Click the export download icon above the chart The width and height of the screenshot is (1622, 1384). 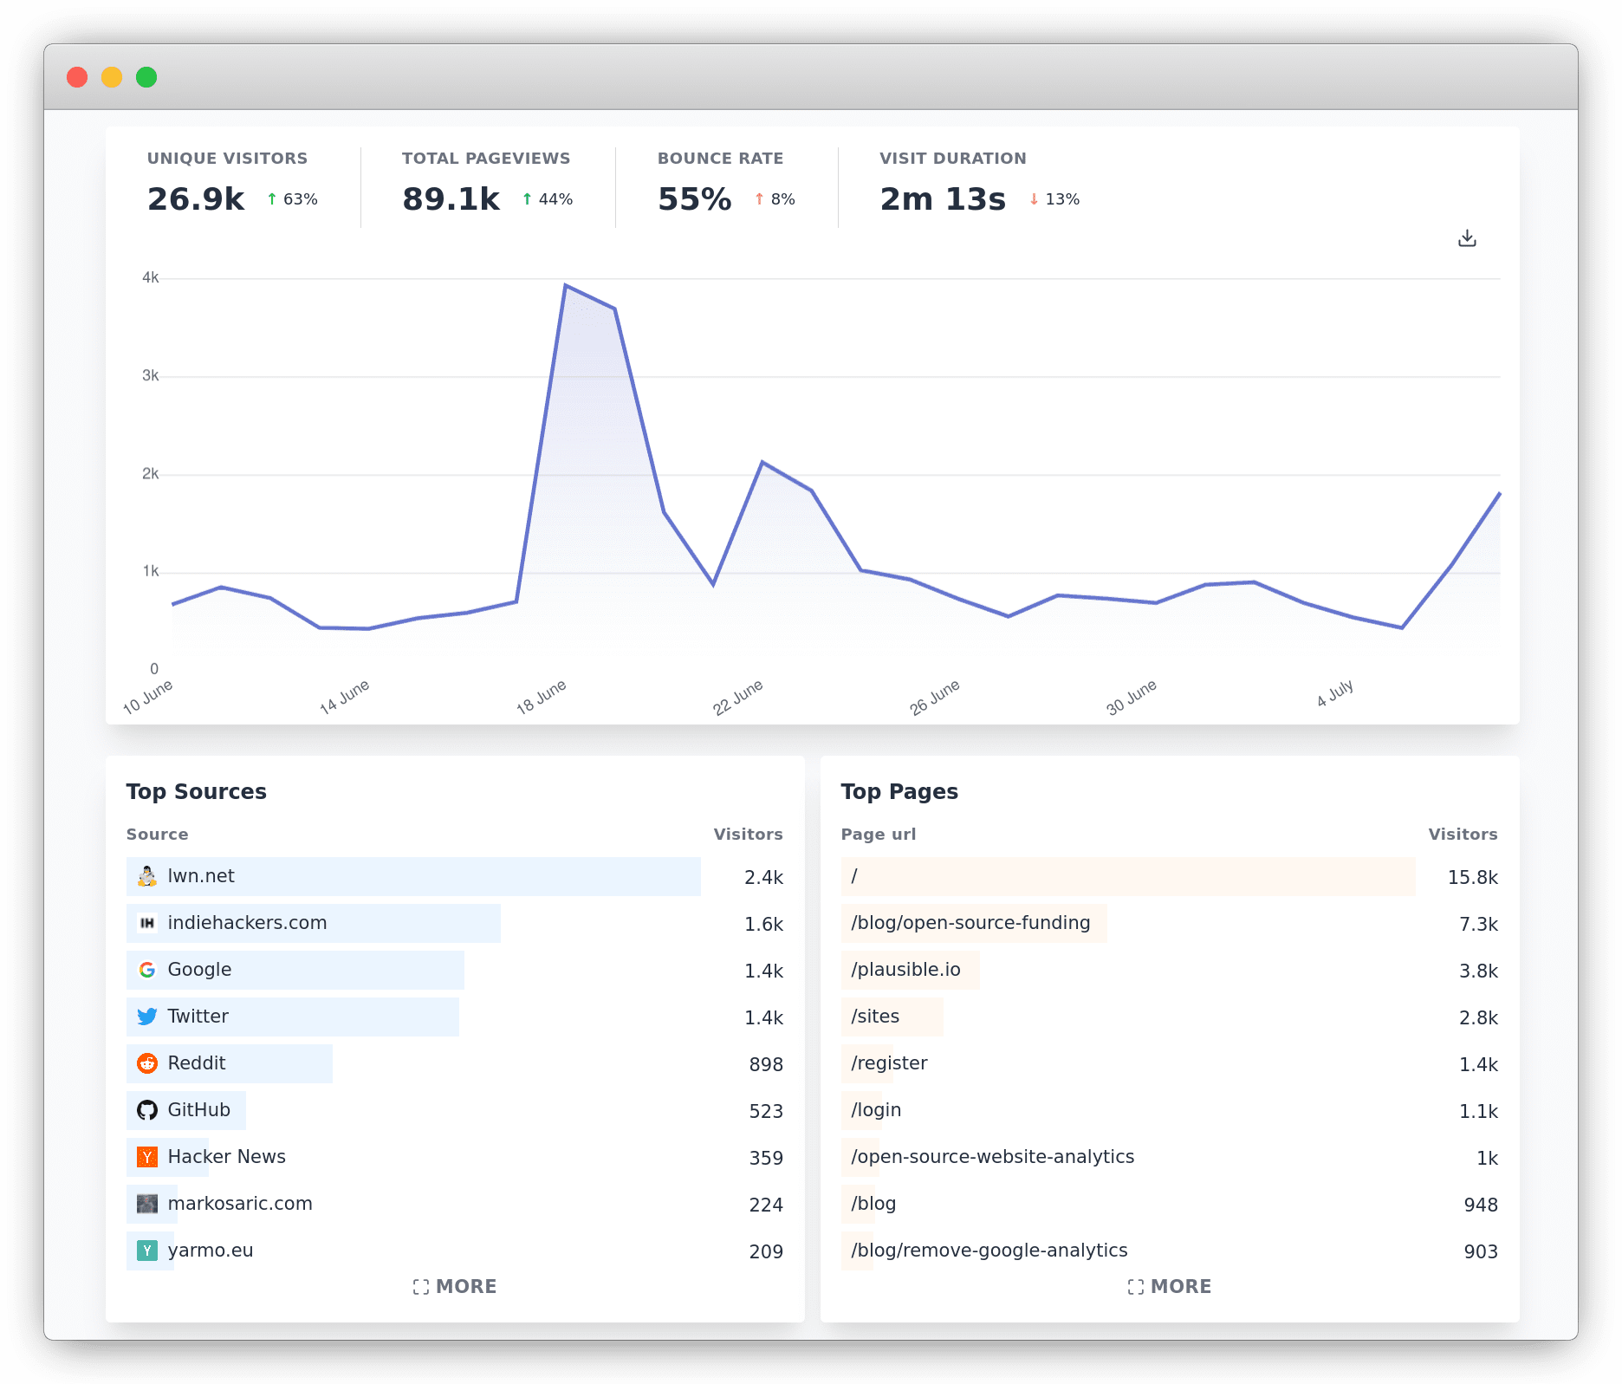coord(1468,237)
